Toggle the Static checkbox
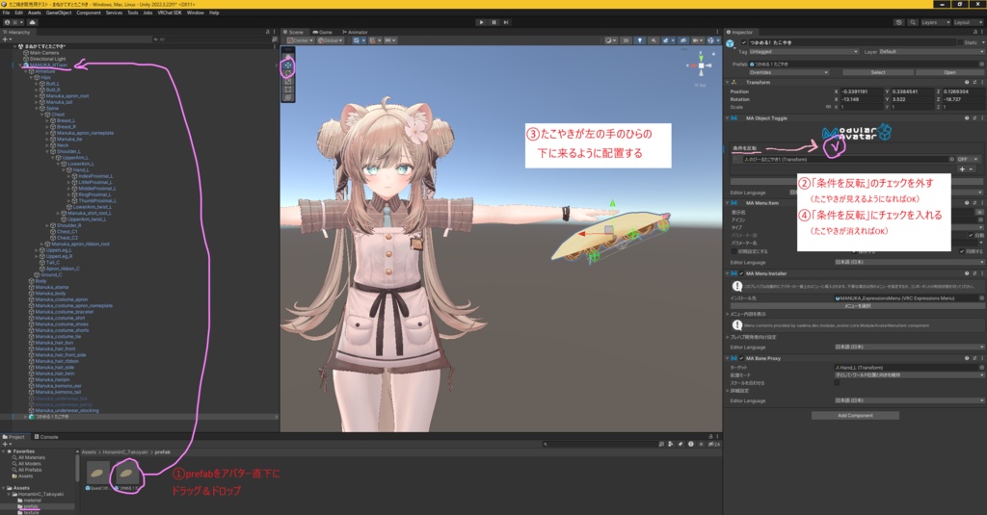The height and width of the screenshot is (515, 987). click(x=959, y=42)
